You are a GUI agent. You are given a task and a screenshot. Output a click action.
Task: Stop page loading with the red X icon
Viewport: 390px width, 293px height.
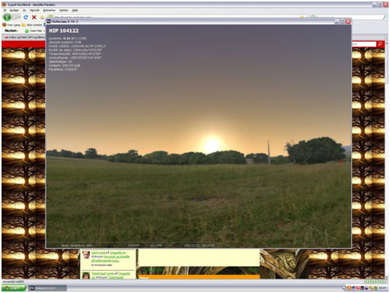tap(34, 18)
